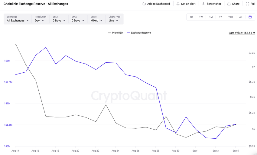Toggle the Exchange Reserve legend series
Image resolution: width=257 pixels, height=155 pixels.
click(139, 33)
